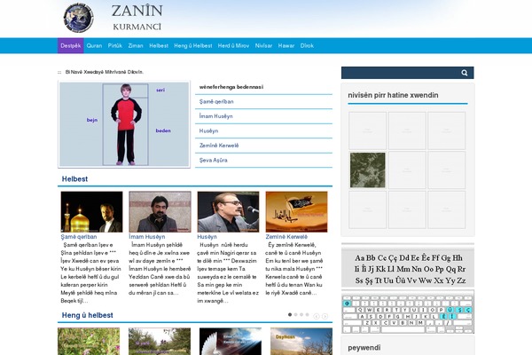Open the Dîrok menu item

click(x=307, y=45)
